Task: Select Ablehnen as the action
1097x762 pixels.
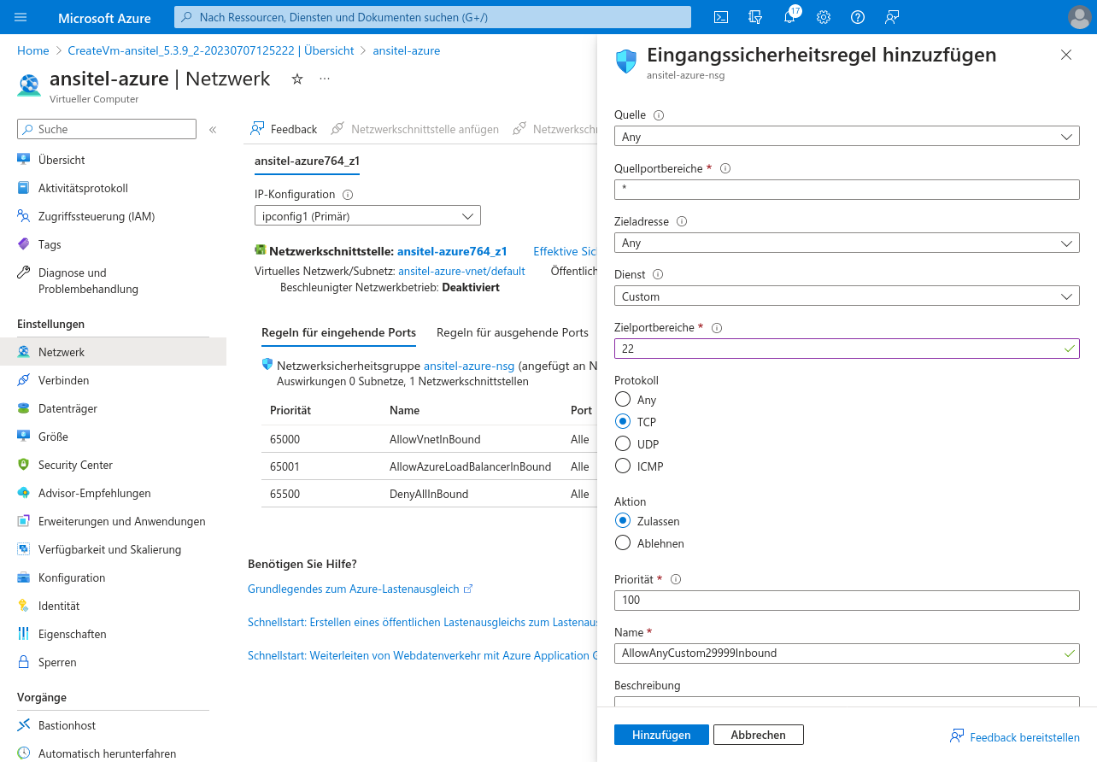Action: (x=623, y=543)
